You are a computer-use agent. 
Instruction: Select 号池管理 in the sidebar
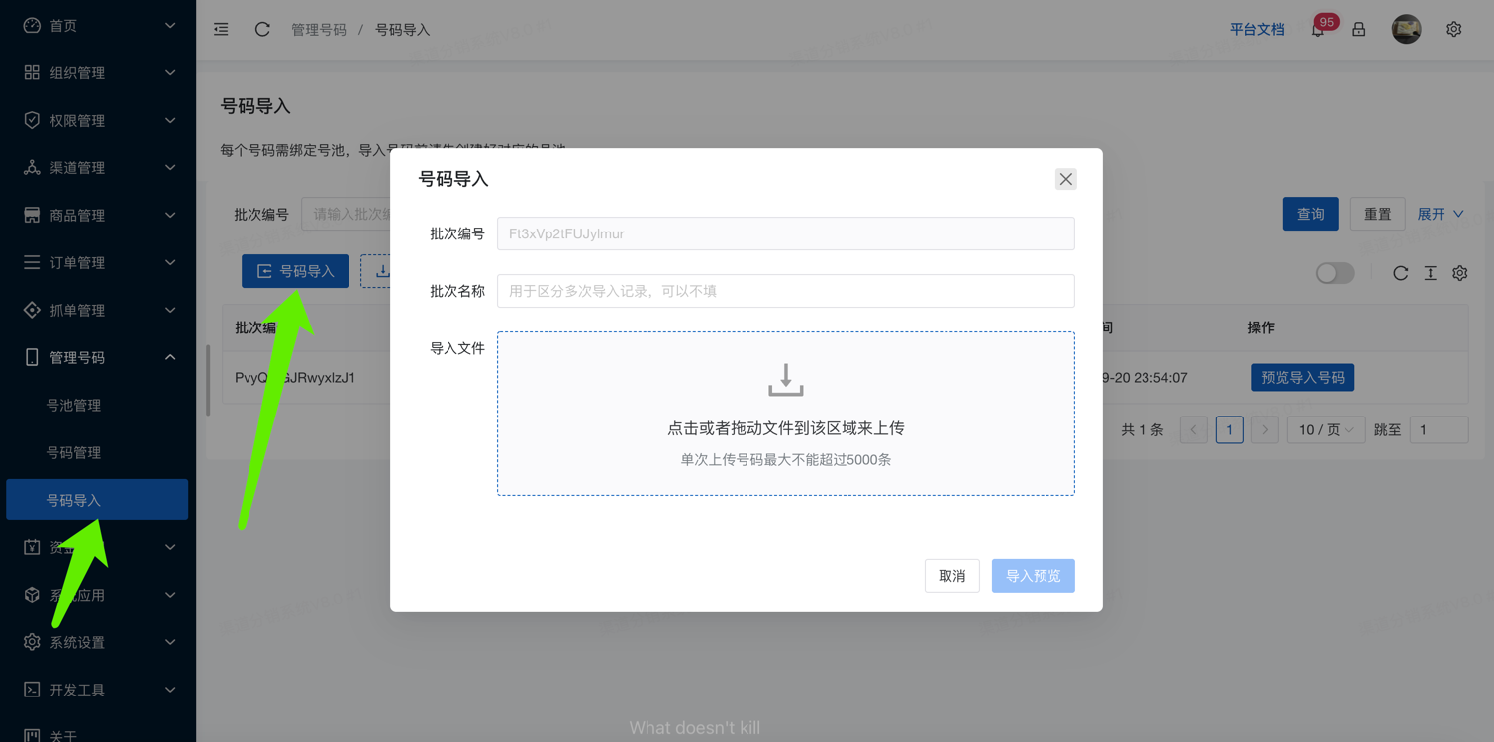click(x=74, y=405)
